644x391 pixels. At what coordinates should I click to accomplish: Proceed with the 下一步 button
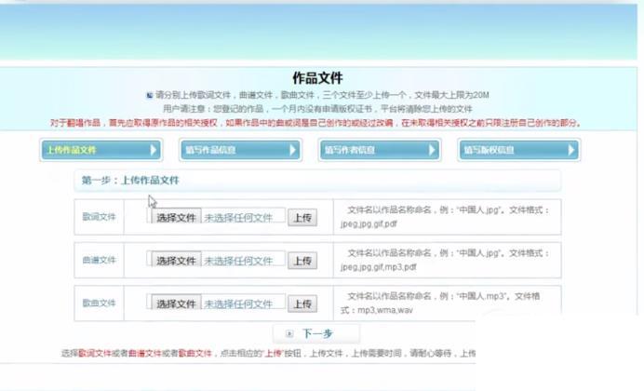coord(316,333)
